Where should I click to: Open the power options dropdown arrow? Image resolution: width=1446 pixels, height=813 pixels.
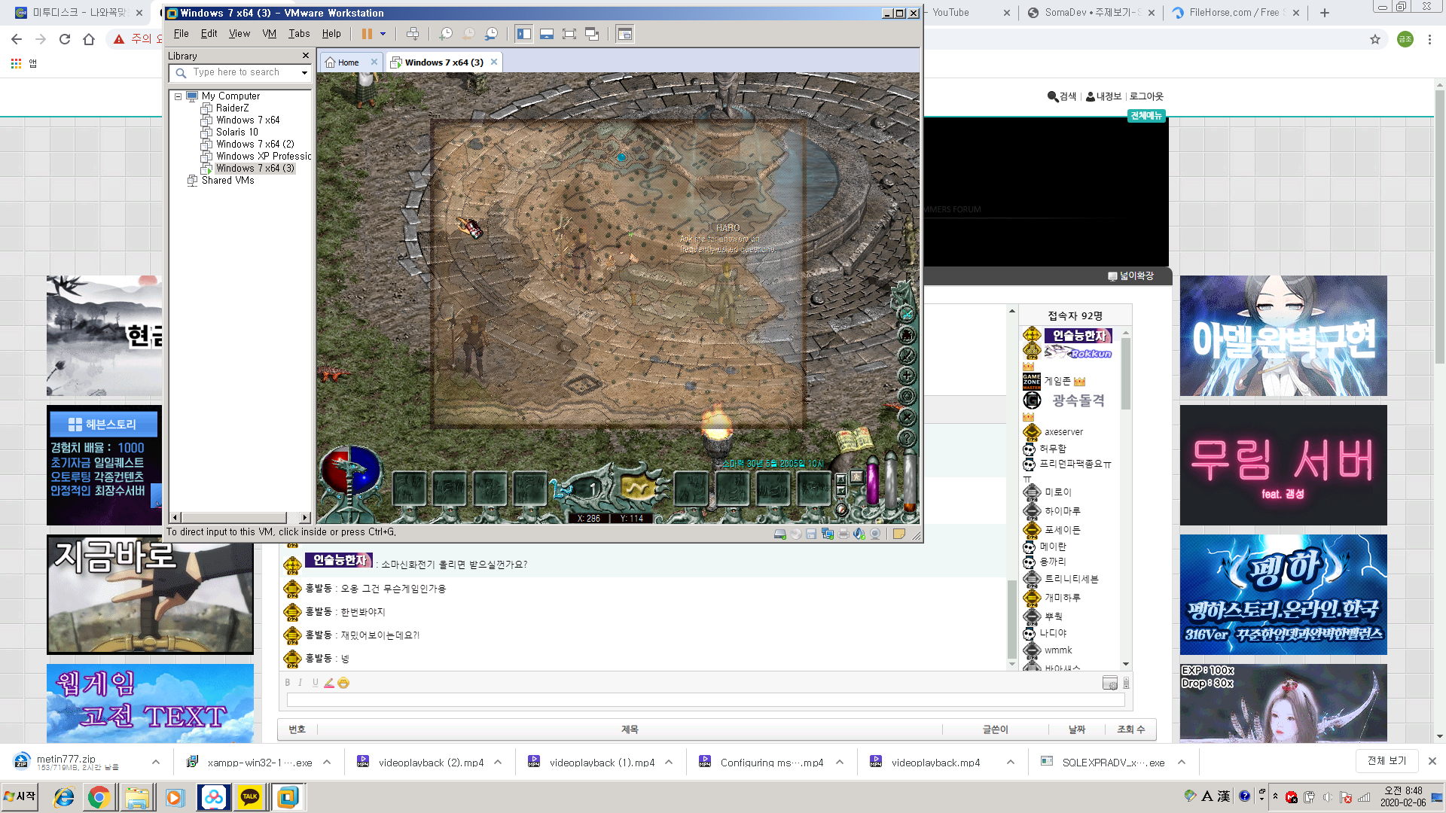(383, 34)
